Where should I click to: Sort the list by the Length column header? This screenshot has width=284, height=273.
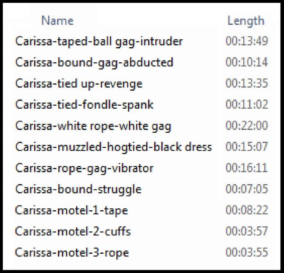click(x=246, y=21)
